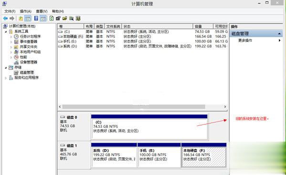
Task: Select 共享文件夹 in the tree
Action: 29,47
